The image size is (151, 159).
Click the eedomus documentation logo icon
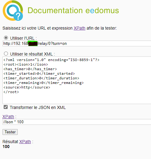coord(13,11)
